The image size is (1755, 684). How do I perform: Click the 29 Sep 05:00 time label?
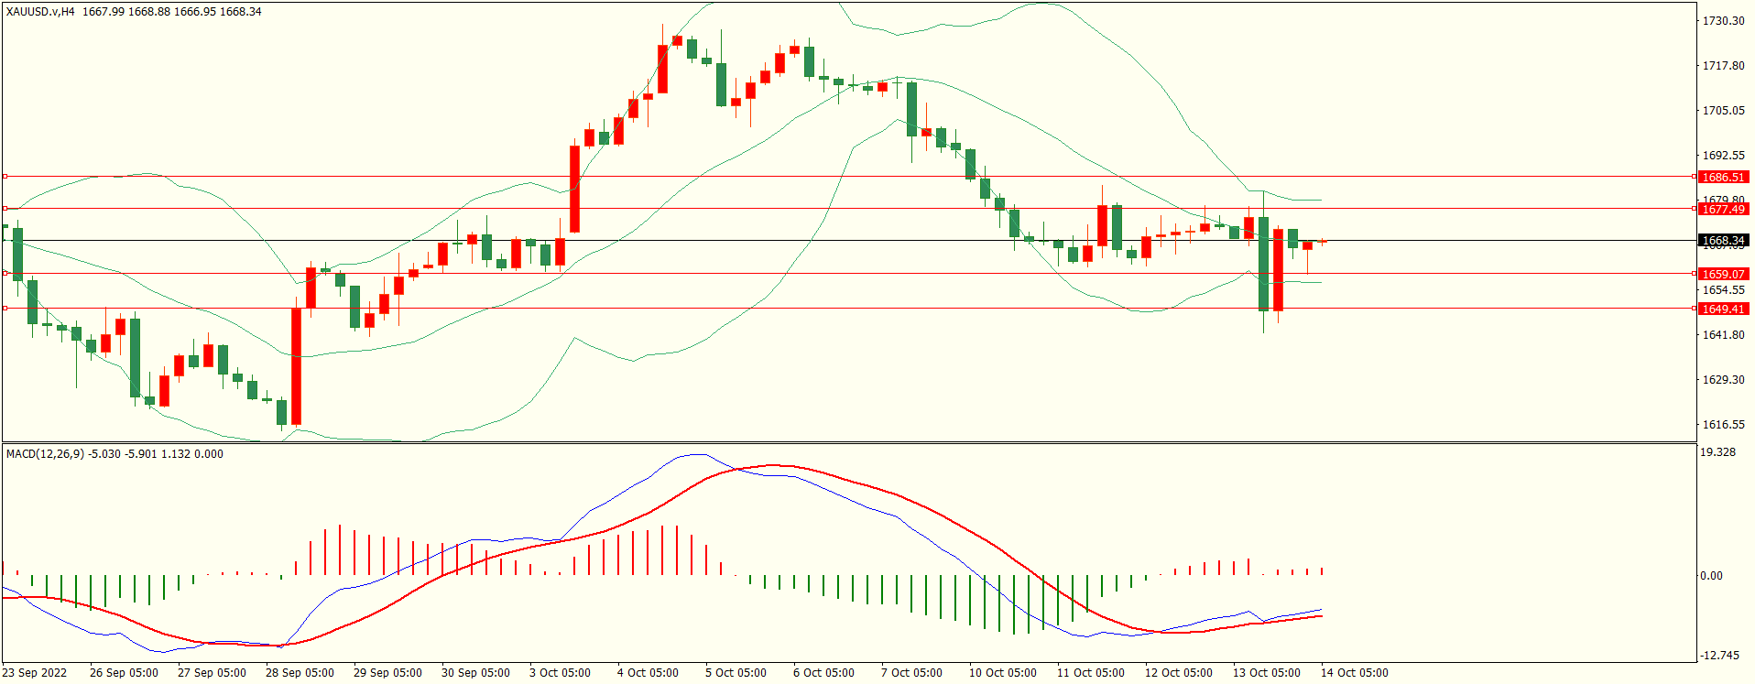pos(387,672)
